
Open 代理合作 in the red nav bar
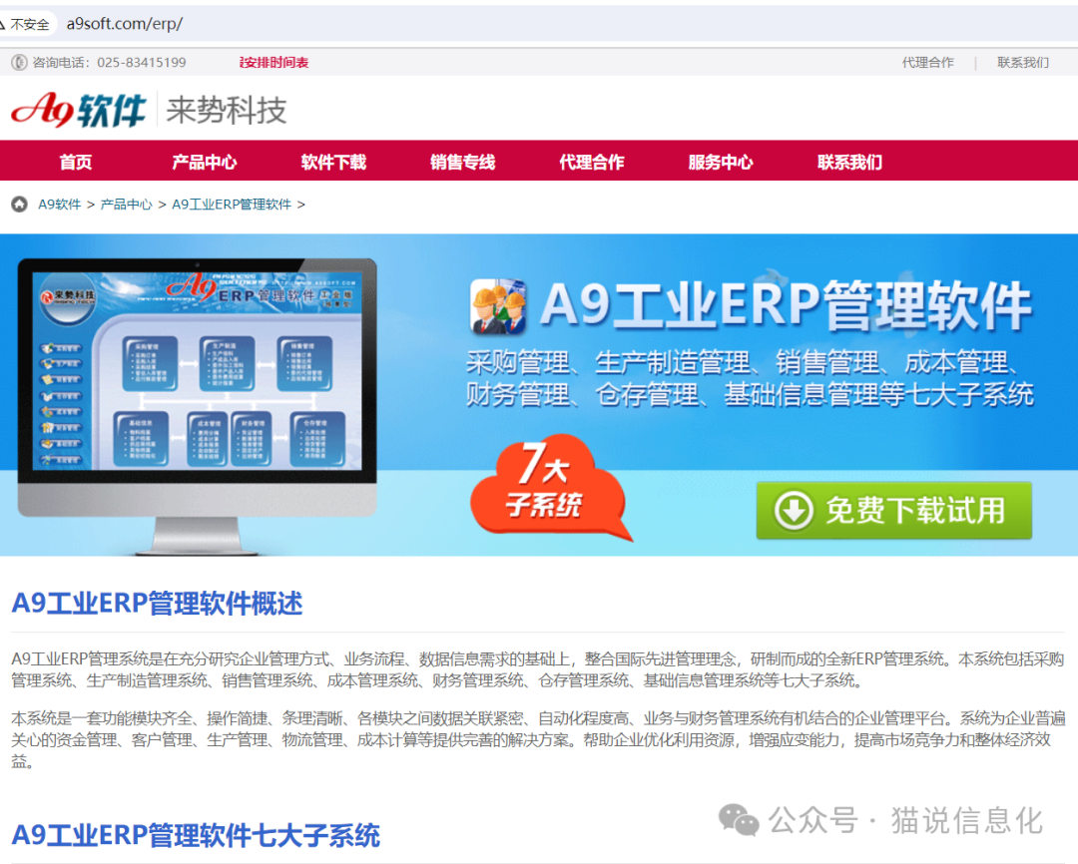pos(592,163)
